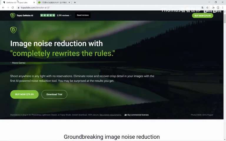Close the second tab about ISO

coord(69,2)
